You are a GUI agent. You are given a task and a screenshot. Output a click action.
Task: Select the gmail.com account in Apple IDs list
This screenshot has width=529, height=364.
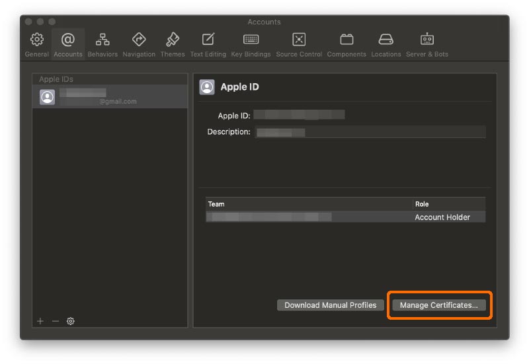[110, 96]
